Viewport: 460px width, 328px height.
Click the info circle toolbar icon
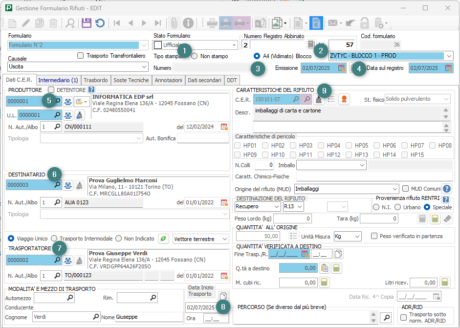tap(188, 23)
